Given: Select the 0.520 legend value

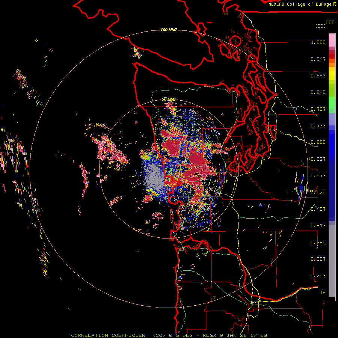Looking at the screenshot, I should coord(318,192).
